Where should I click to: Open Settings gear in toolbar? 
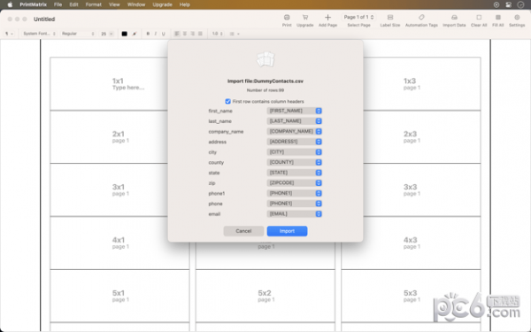(x=517, y=20)
